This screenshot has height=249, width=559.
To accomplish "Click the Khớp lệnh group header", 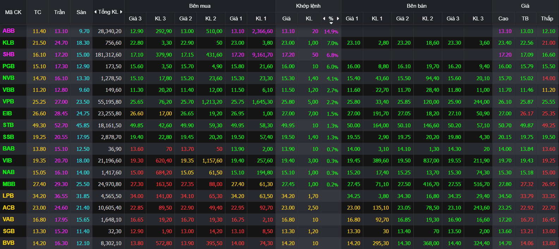I will [x=308, y=6].
